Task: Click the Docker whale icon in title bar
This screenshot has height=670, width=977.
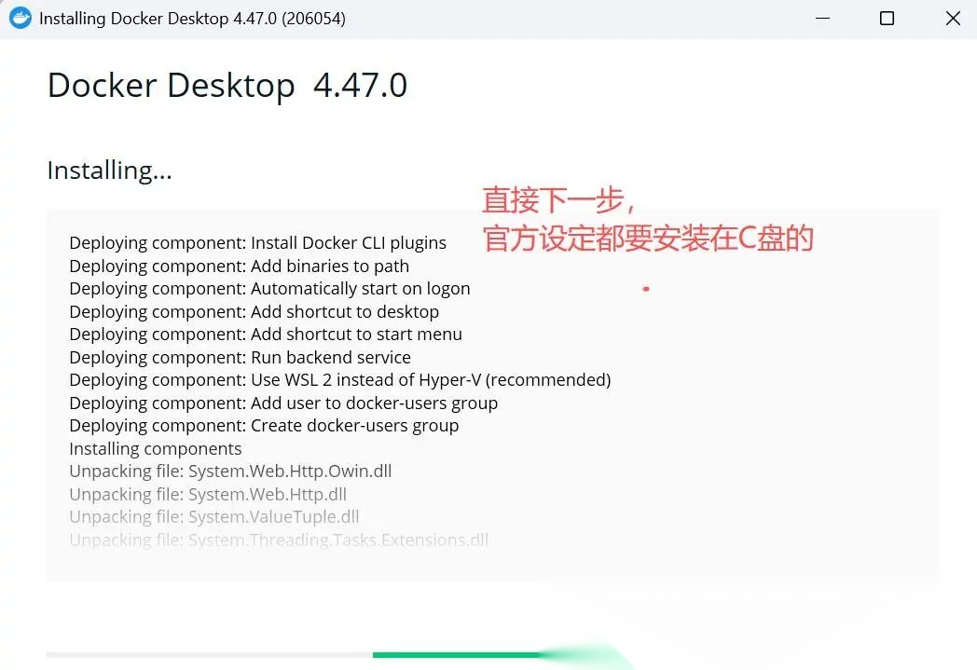Action: [20, 18]
